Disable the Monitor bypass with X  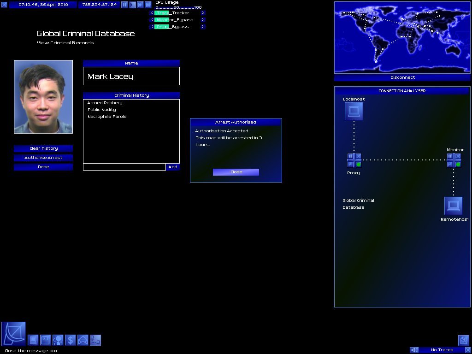click(x=458, y=156)
